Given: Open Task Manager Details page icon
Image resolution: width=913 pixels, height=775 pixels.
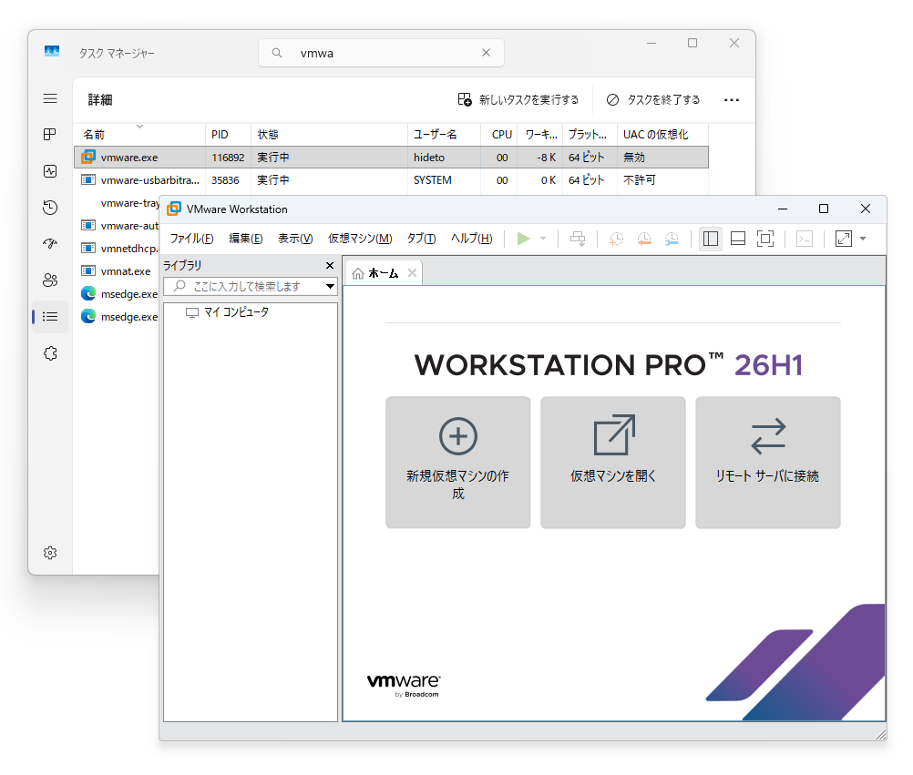Looking at the screenshot, I should point(50,317).
